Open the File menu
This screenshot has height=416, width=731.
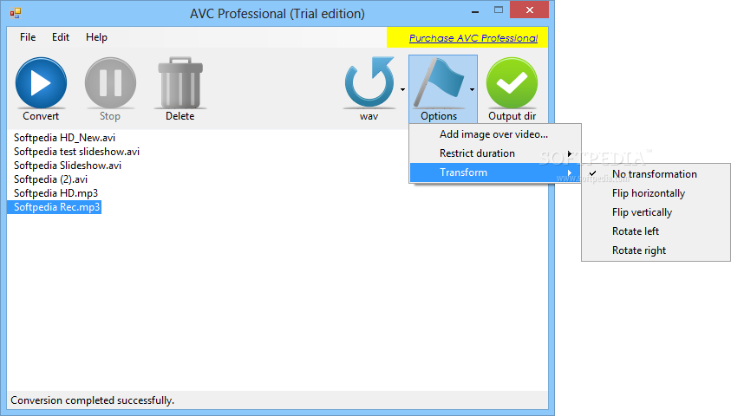[x=28, y=37]
